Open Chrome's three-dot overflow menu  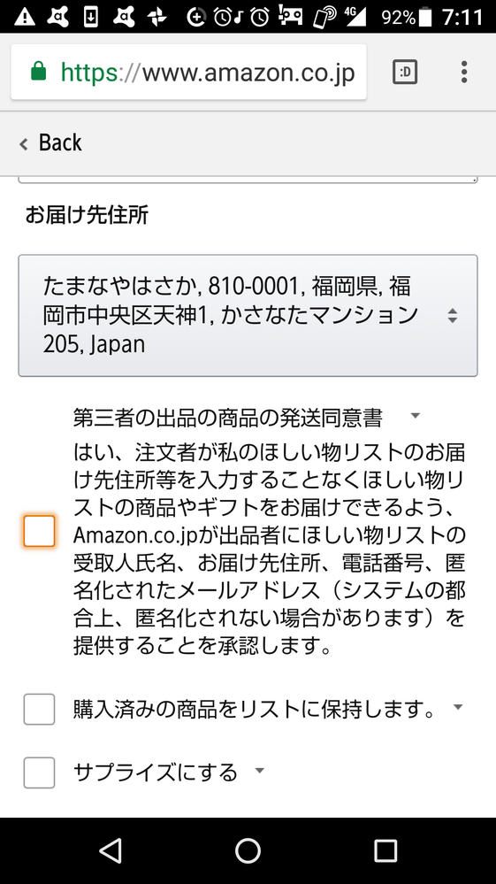pyautogui.click(x=464, y=73)
